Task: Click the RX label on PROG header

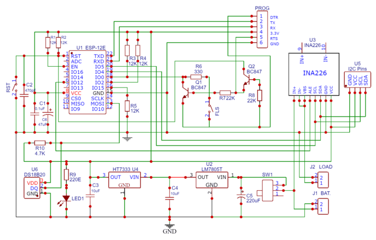Action: coord(273,28)
